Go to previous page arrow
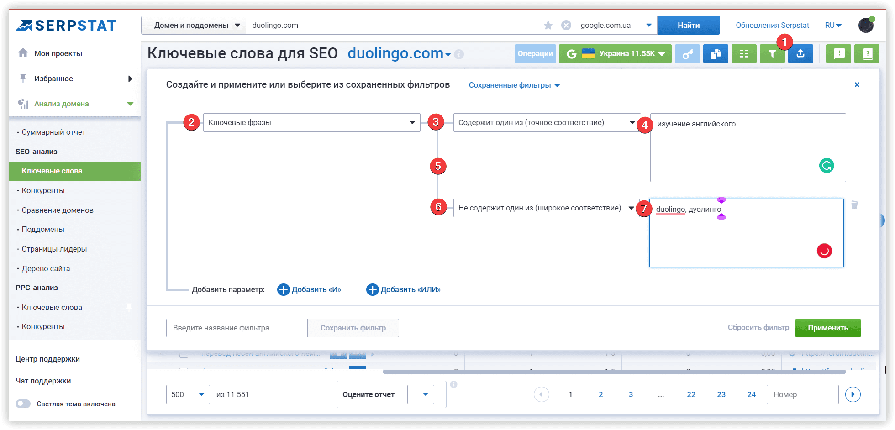Viewport: 895px width, 430px height. tap(542, 394)
